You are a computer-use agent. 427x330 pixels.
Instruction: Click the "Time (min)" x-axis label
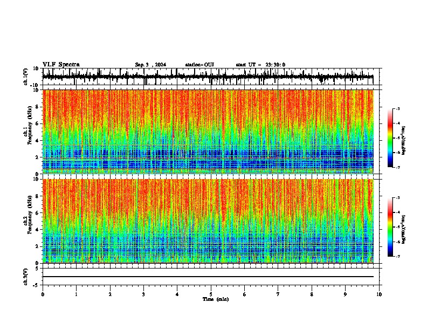(x=216, y=299)
